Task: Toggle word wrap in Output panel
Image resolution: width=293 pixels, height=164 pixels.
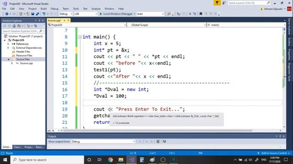Action: pos(164,142)
